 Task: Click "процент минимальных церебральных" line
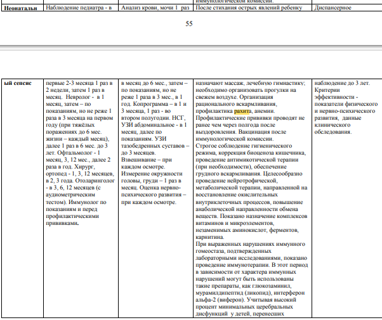(x=244, y=307)
